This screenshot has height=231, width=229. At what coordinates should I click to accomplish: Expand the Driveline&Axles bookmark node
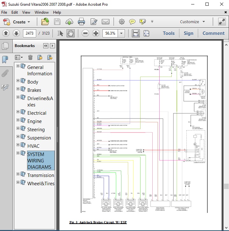(18, 97)
